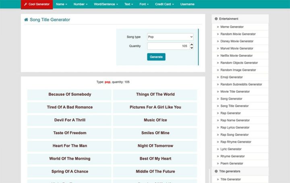This screenshot has height=183, width=290.
Task: Click the Quantity input field
Action: coord(167,46)
